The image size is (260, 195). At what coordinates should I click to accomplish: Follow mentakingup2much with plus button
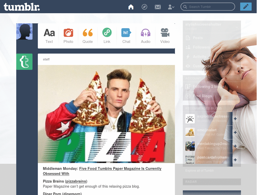[x=235, y=146]
